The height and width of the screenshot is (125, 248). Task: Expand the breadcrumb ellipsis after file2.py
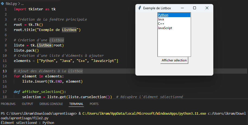pos(22,4)
